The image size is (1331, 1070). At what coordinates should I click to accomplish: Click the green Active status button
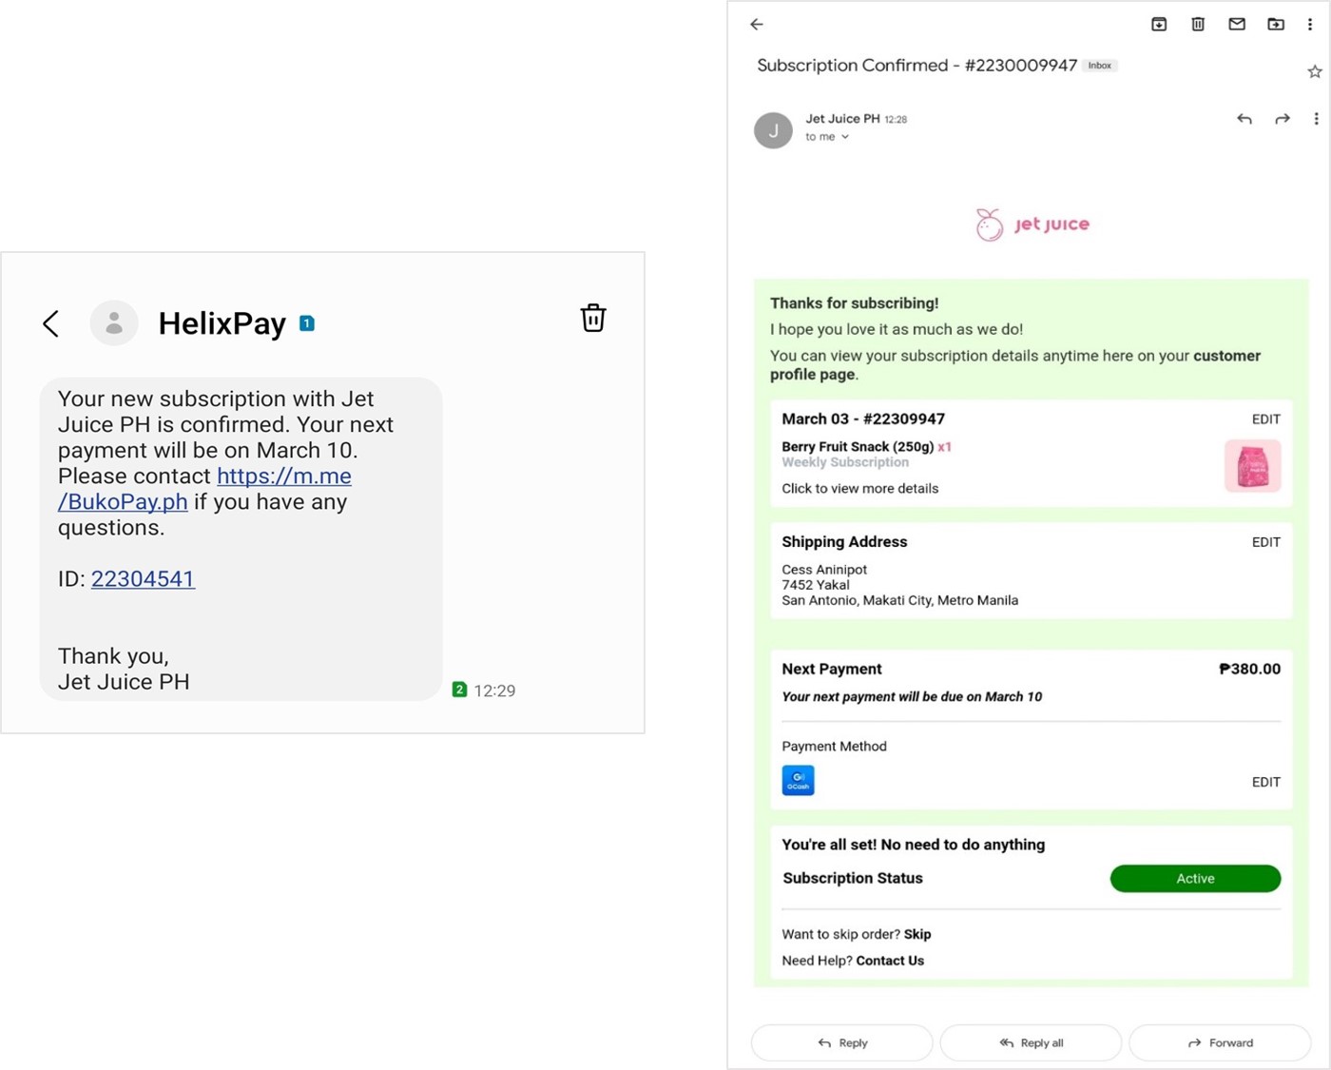coord(1195,878)
